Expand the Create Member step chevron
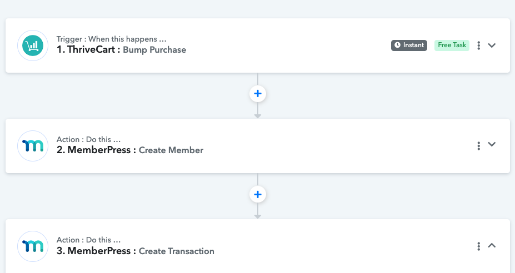Viewport: 515px width, 273px height. tap(492, 144)
